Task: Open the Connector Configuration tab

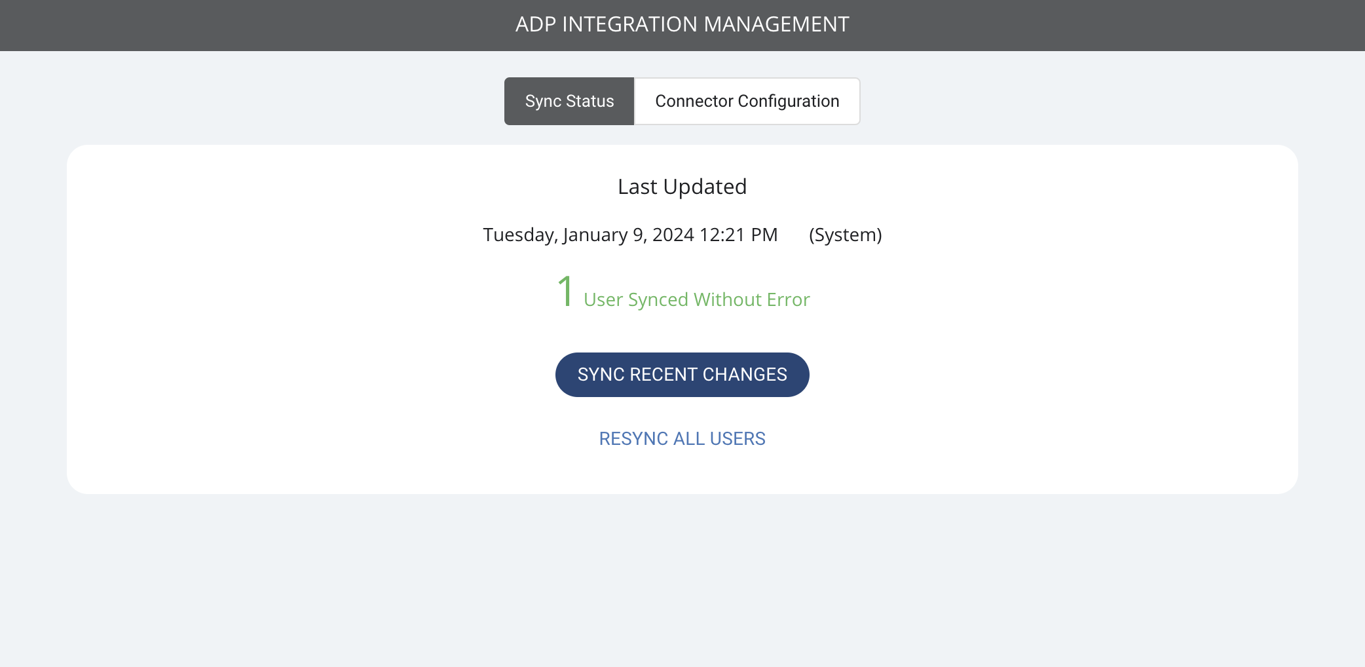Action: 747,102
